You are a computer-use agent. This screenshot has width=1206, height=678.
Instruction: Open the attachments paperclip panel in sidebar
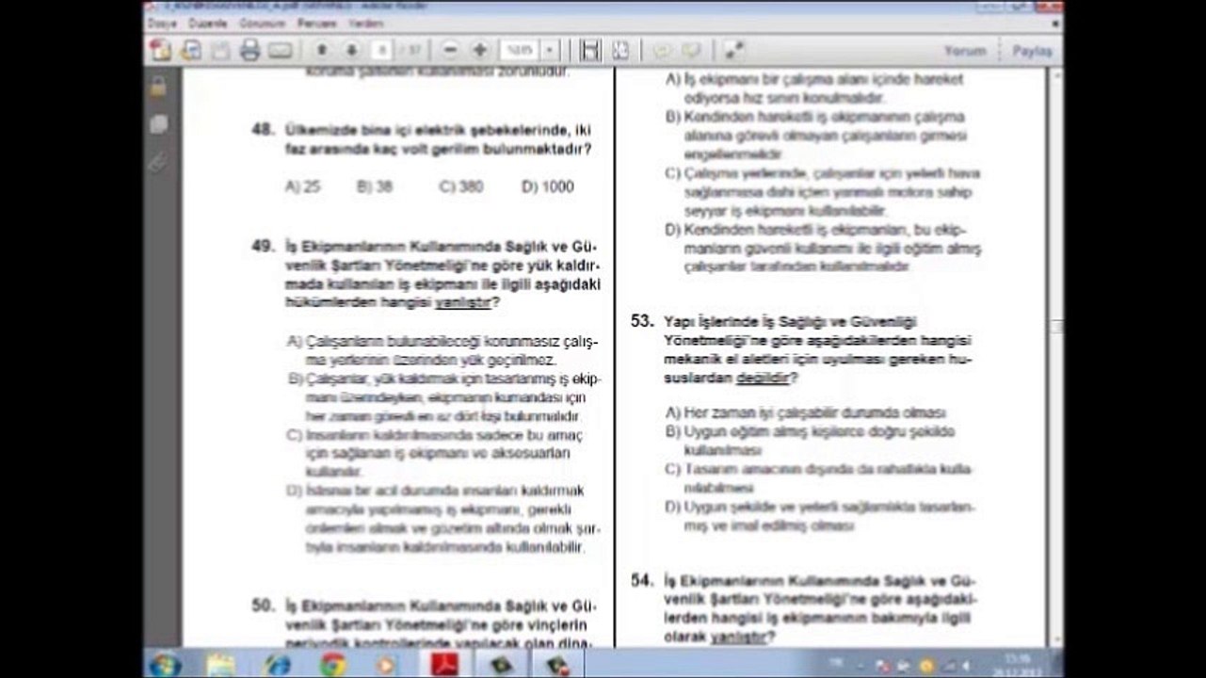pos(158,161)
